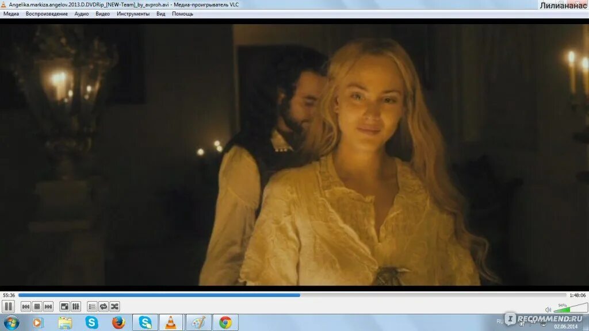Toggle fullscreen video mode

tap(64, 307)
